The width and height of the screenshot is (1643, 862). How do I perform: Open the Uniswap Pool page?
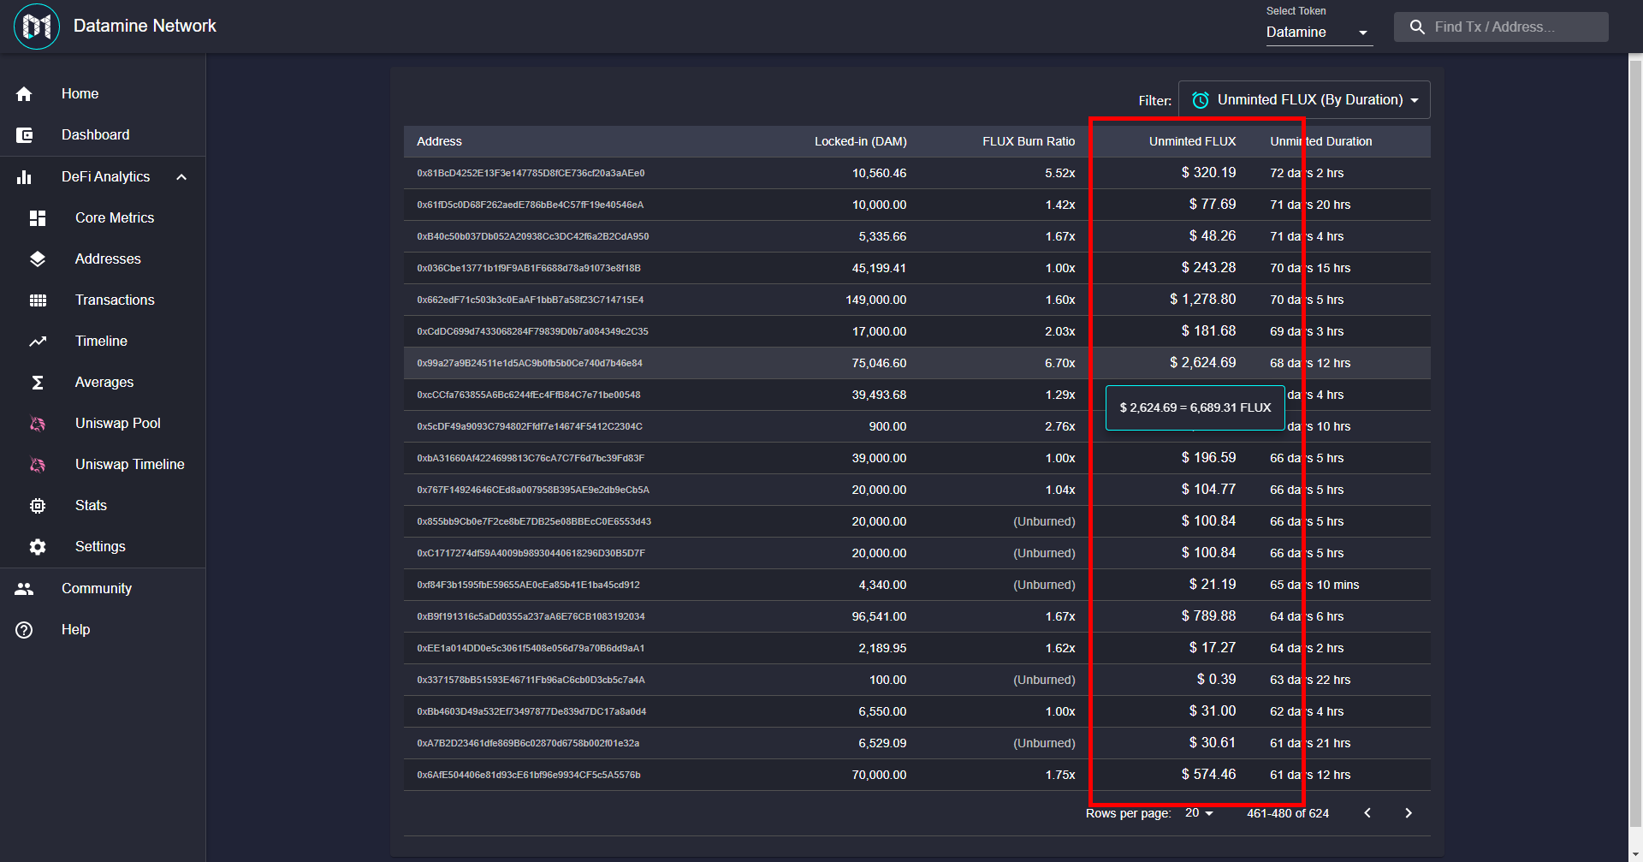tap(103, 424)
